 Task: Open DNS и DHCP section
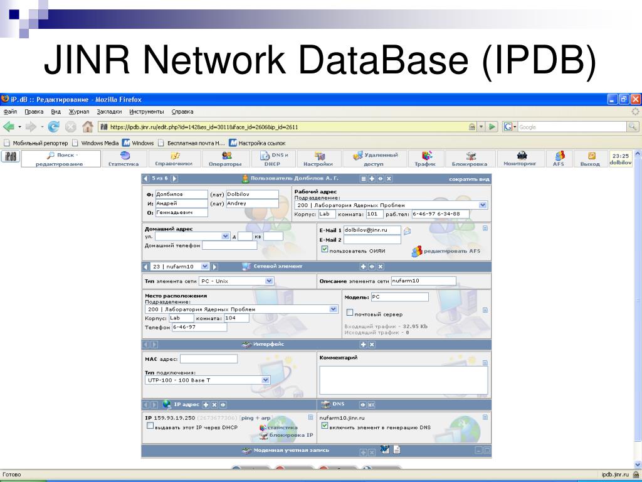273,159
